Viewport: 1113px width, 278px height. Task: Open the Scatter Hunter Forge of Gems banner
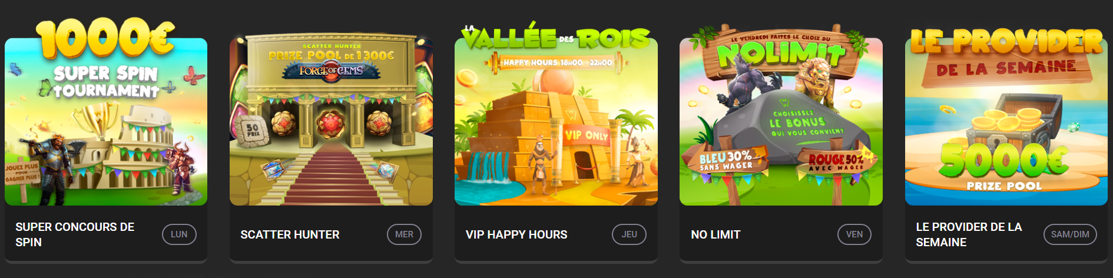point(331,120)
